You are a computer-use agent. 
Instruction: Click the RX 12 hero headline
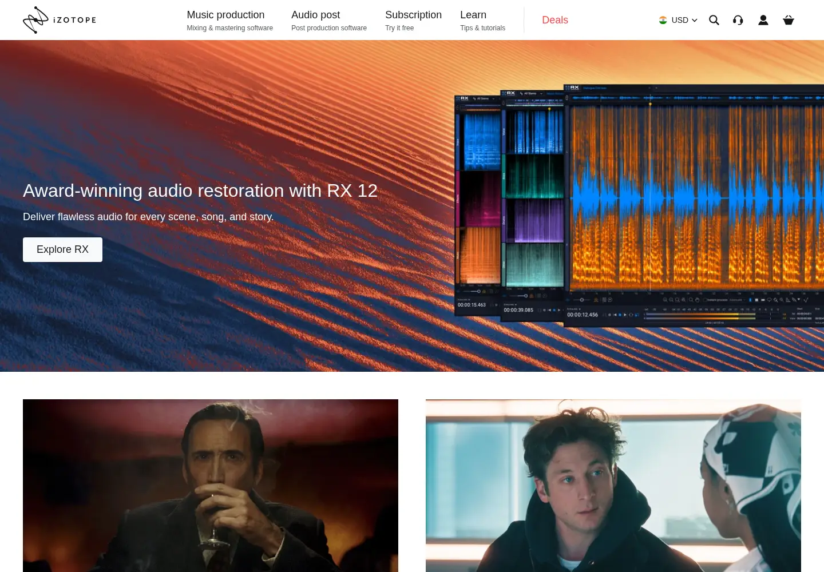[200, 190]
